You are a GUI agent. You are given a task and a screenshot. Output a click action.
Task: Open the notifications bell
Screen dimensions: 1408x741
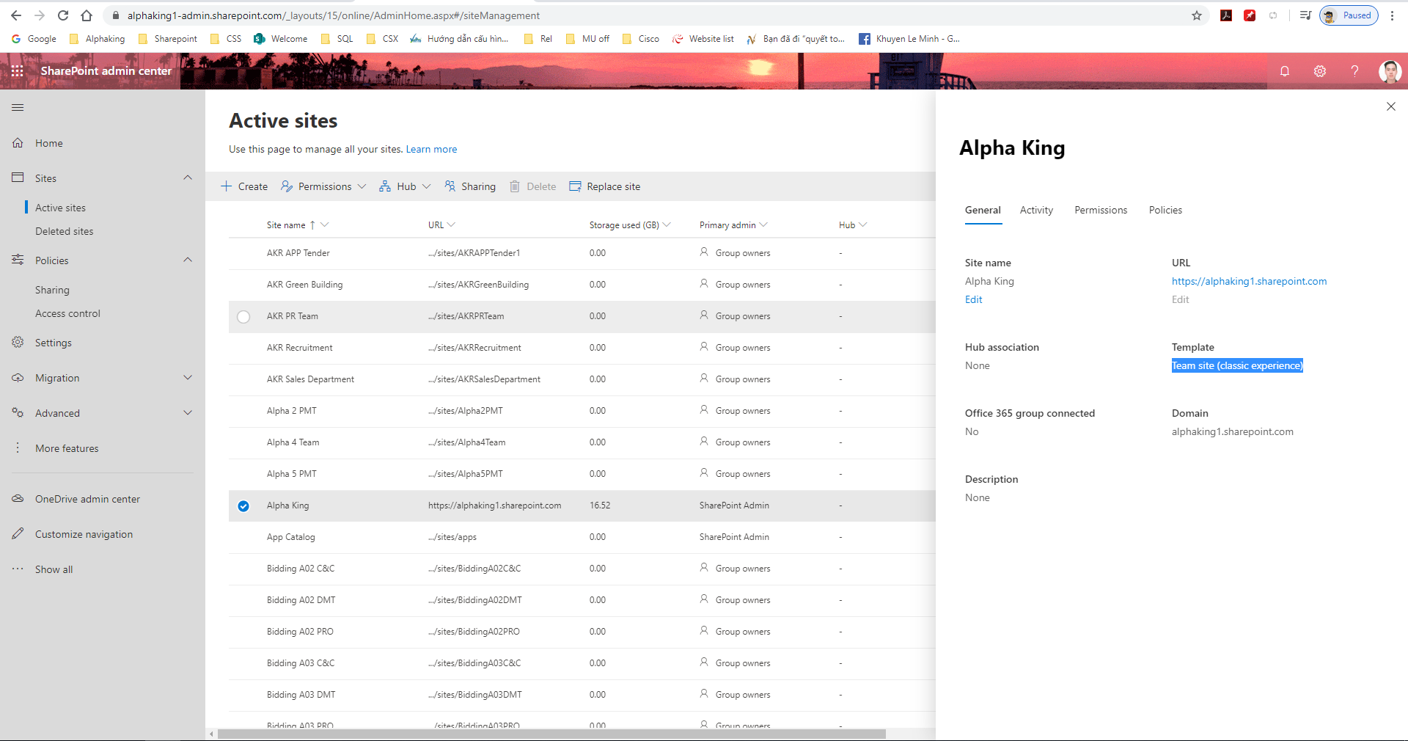[x=1285, y=71]
